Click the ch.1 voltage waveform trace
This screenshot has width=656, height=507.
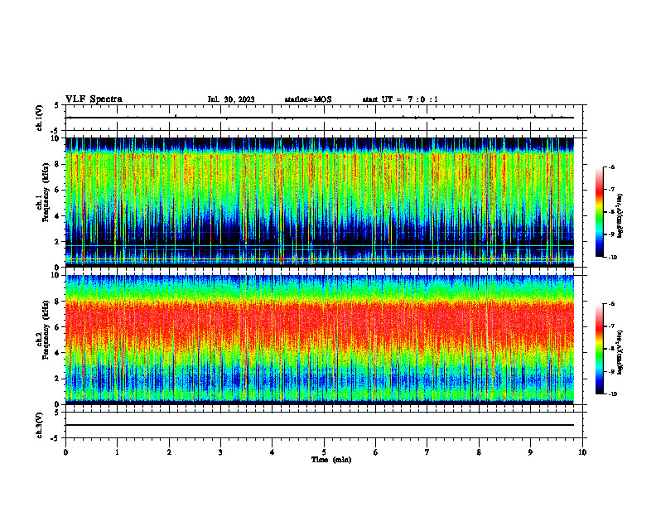point(320,118)
